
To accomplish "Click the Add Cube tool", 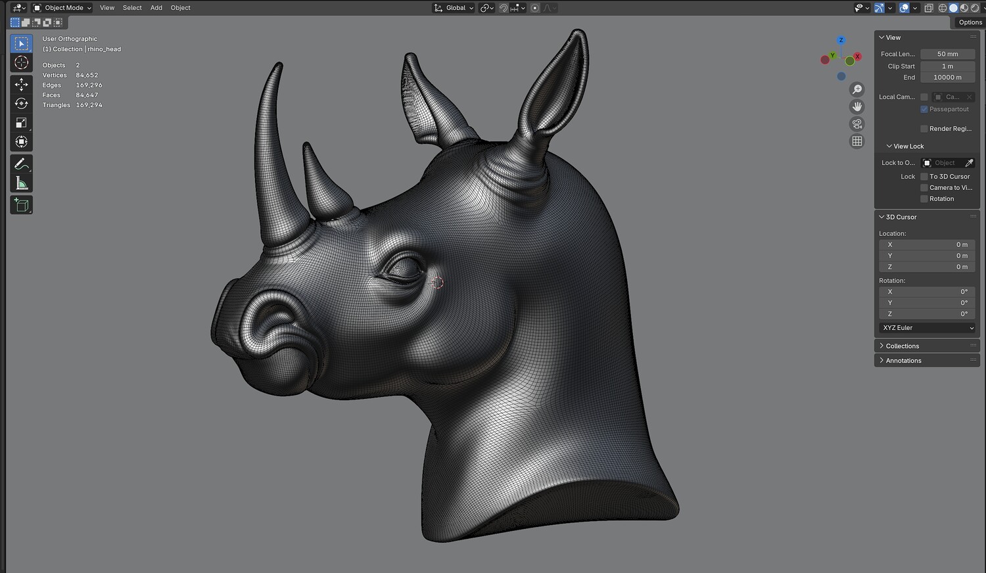I will pos(22,205).
